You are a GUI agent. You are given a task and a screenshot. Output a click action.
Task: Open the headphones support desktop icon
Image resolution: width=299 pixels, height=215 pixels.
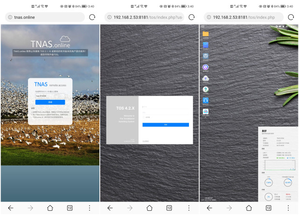tap(205, 100)
